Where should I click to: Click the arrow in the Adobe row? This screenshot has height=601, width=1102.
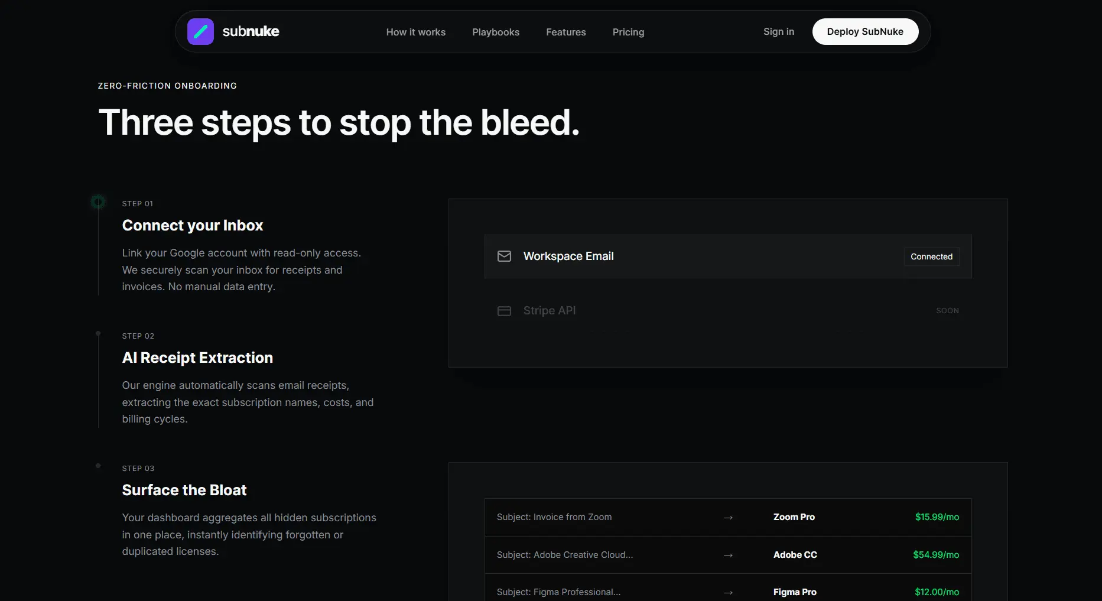pyautogui.click(x=728, y=555)
